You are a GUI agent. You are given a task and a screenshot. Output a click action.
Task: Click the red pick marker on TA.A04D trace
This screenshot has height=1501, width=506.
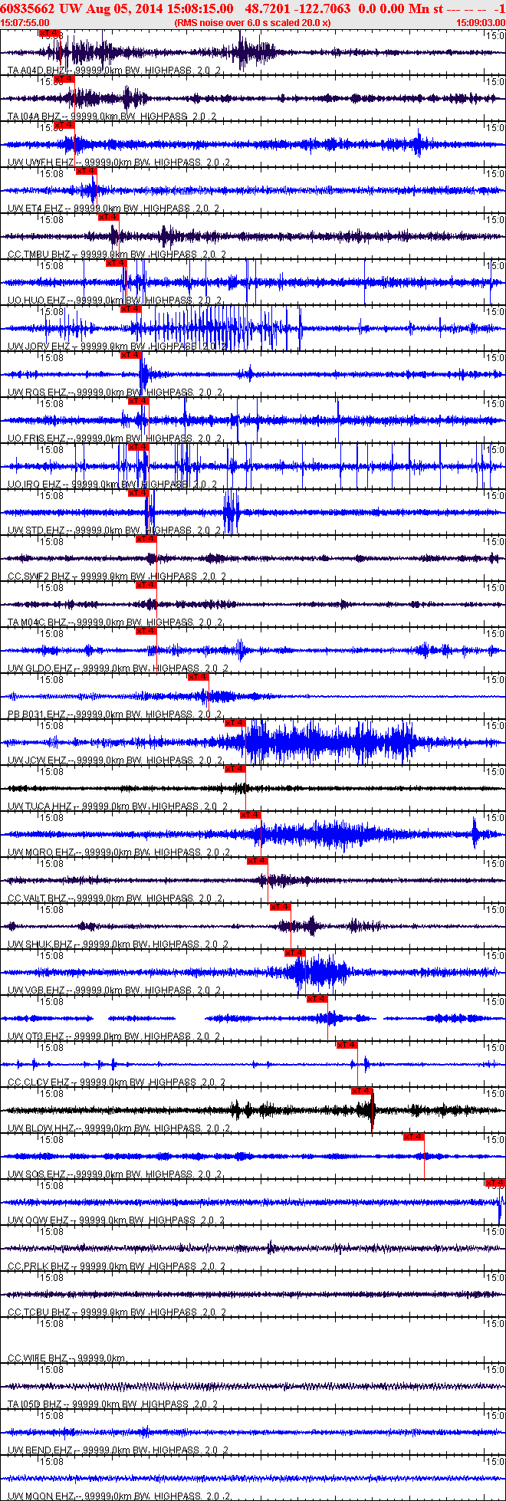[49, 33]
